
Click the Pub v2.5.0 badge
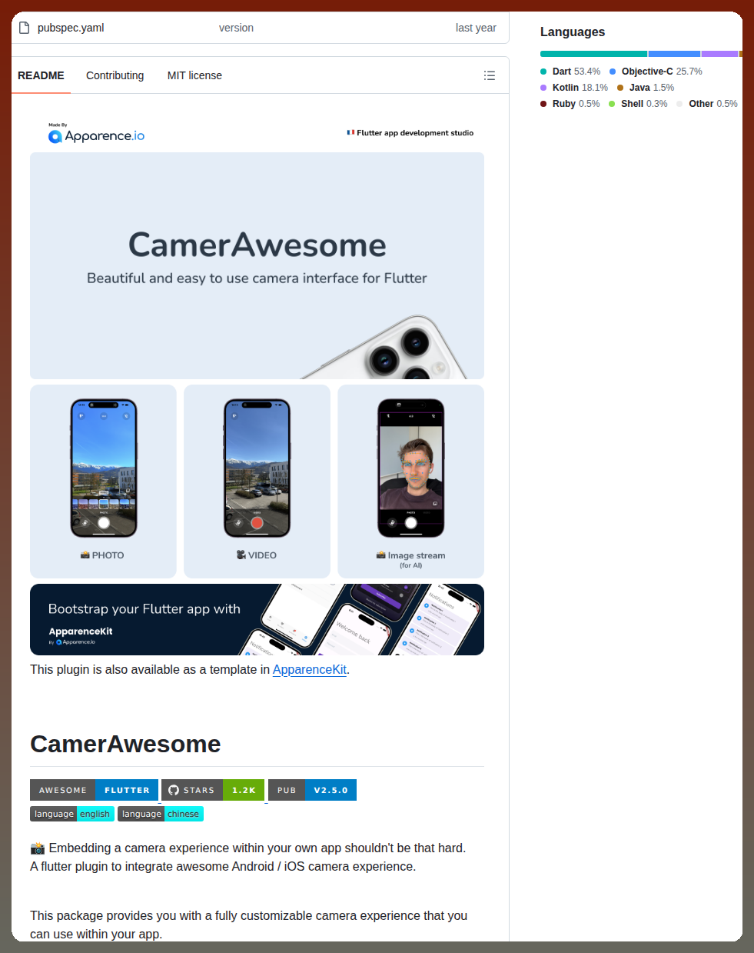(x=312, y=790)
